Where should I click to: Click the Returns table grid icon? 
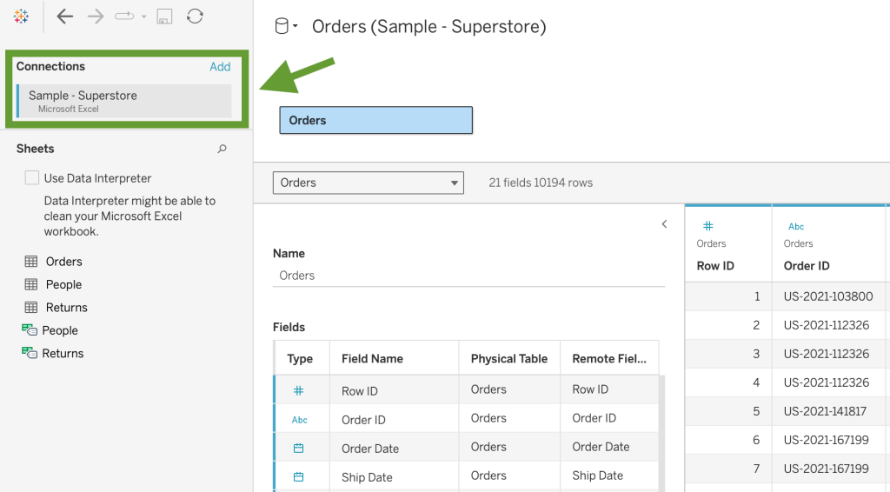(x=31, y=307)
